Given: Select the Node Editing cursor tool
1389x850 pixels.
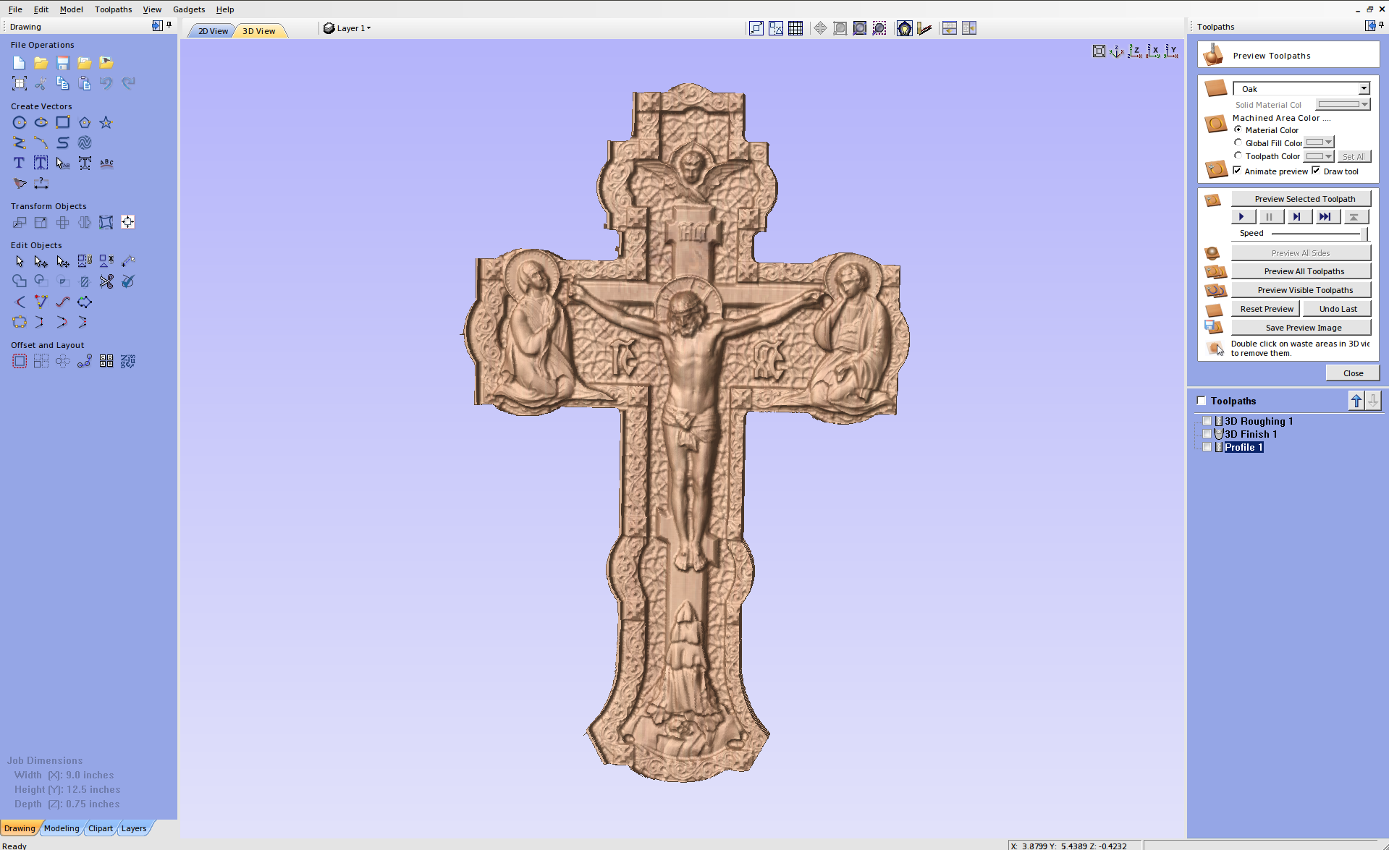Looking at the screenshot, I should [x=41, y=261].
